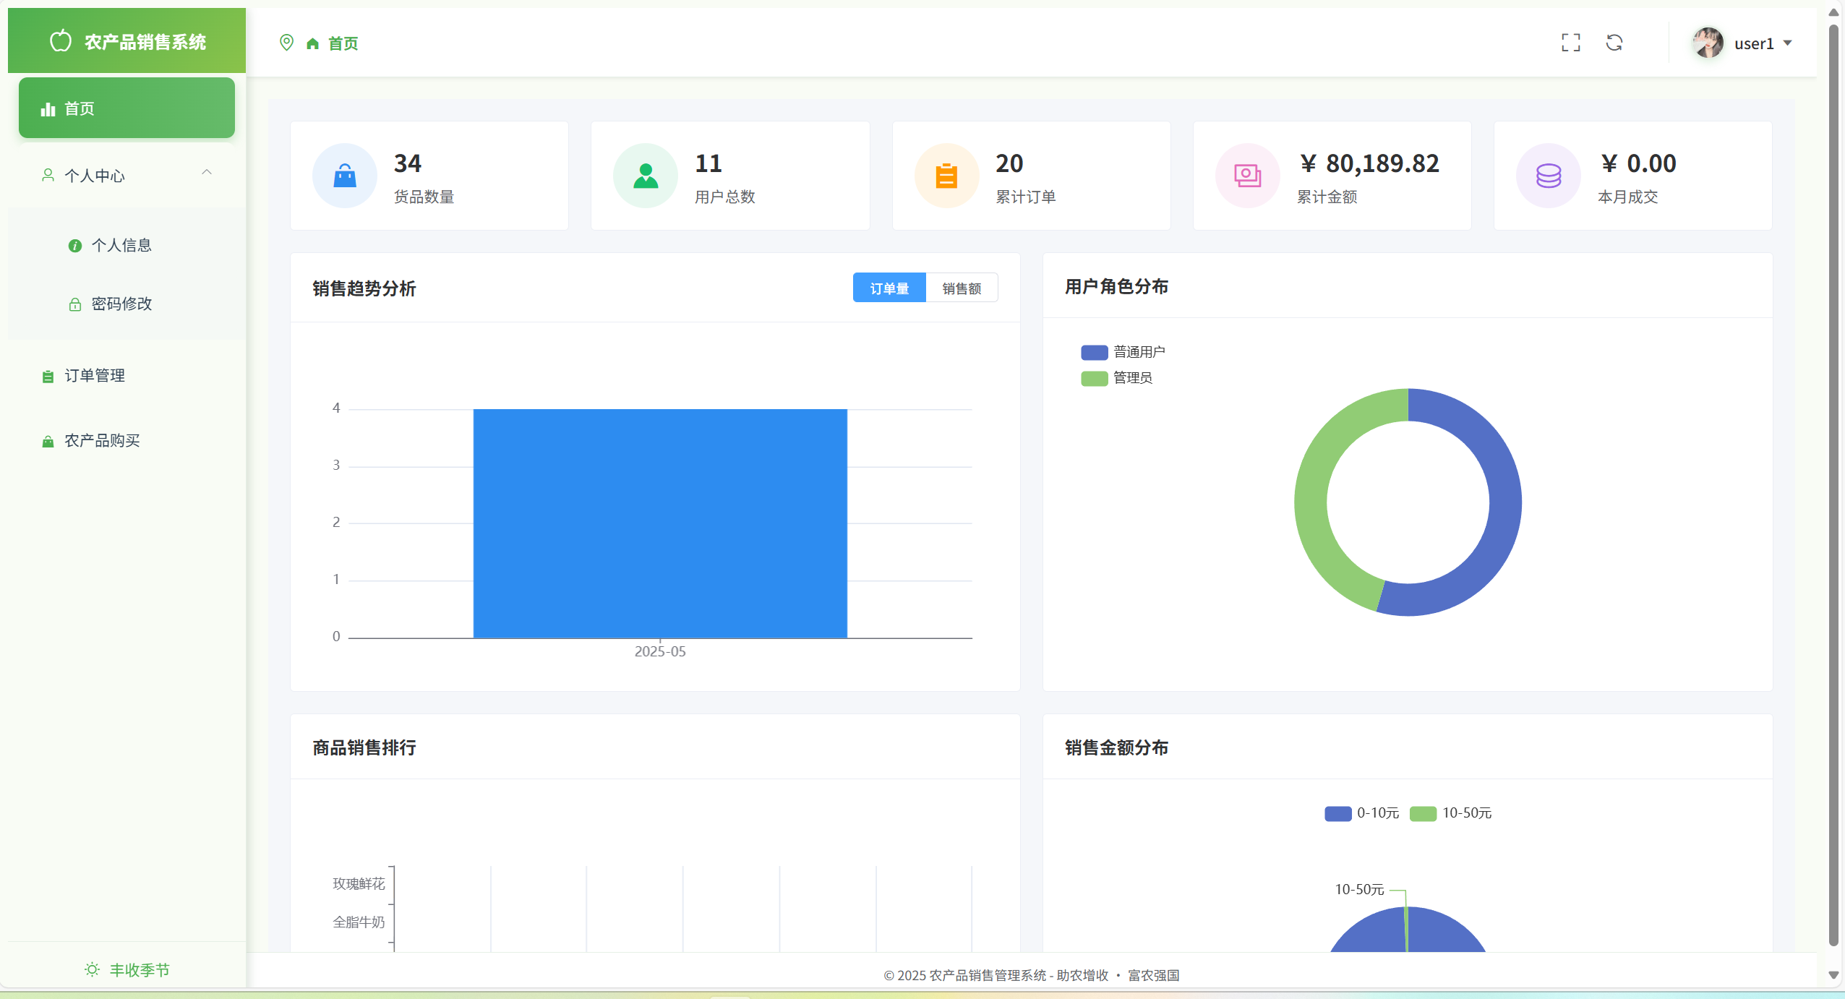Click the 个人中心 menu label

[x=95, y=176]
